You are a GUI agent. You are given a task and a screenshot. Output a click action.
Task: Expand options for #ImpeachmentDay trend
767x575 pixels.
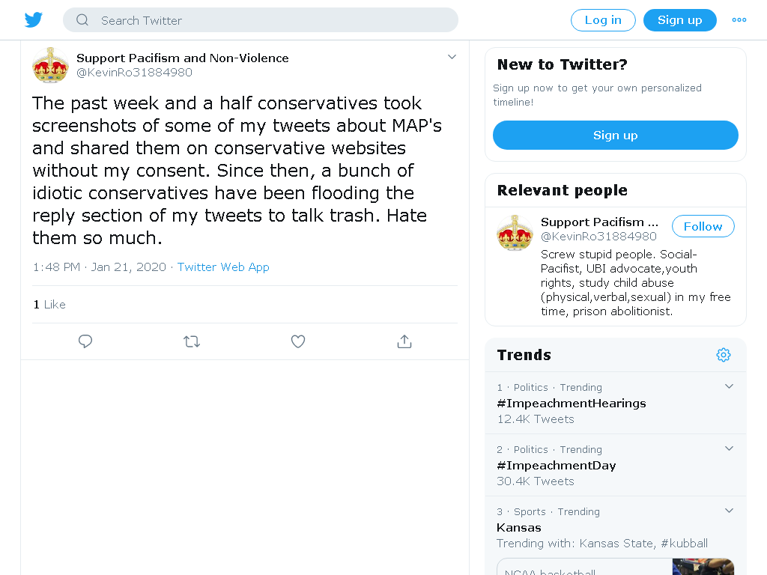click(729, 448)
